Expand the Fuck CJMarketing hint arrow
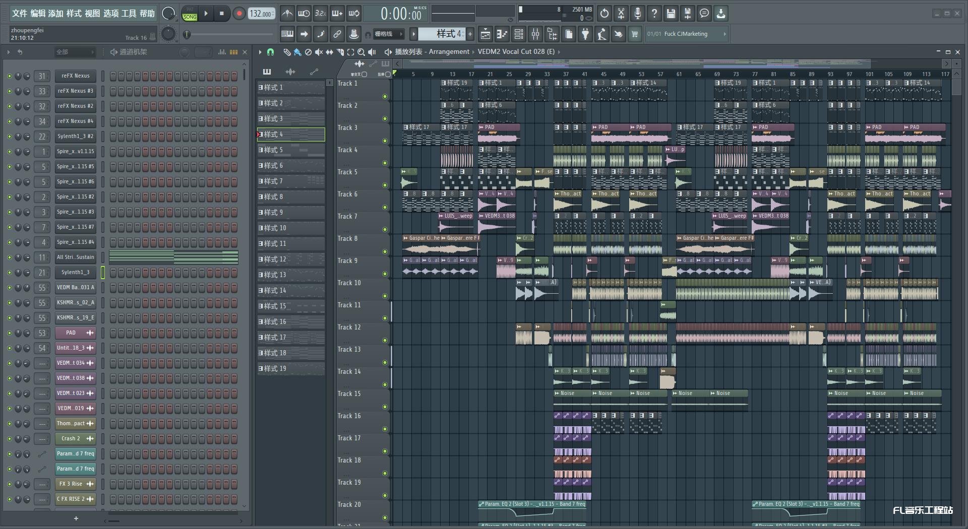This screenshot has height=529, width=968. point(724,34)
